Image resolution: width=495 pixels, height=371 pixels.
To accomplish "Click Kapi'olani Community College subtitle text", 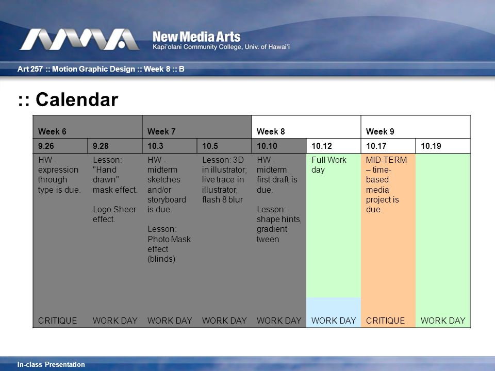I will [x=221, y=47].
